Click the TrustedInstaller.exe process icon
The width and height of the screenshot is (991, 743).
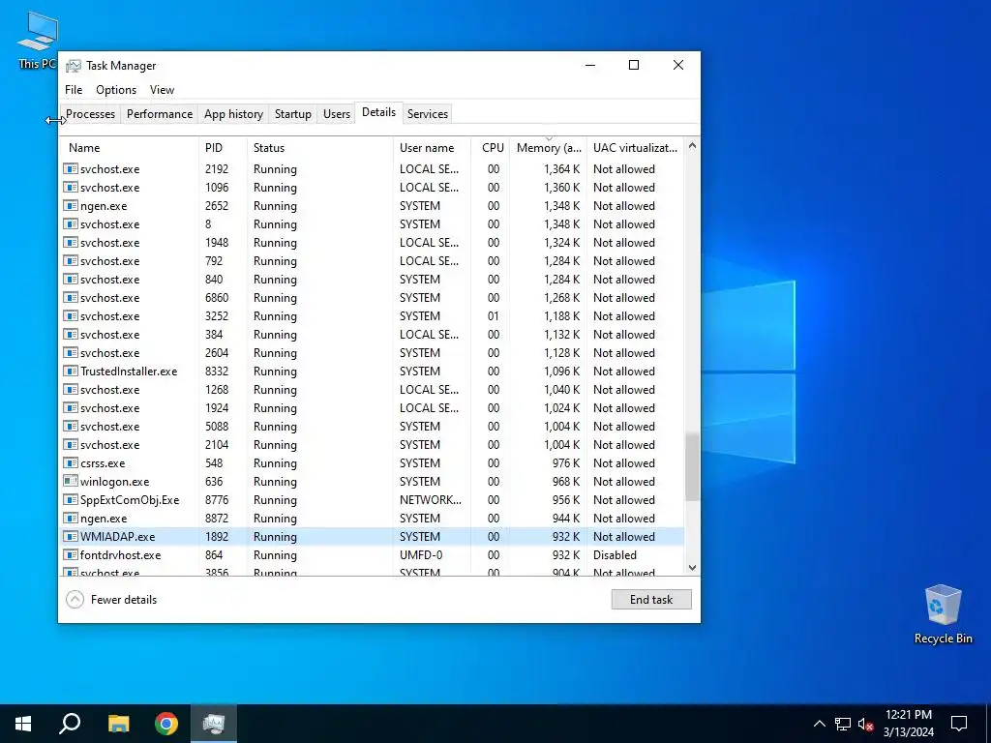click(x=71, y=371)
